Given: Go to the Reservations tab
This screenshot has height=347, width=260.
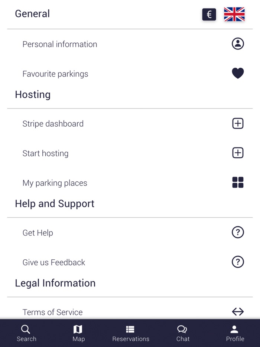Looking at the screenshot, I should point(131,333).
